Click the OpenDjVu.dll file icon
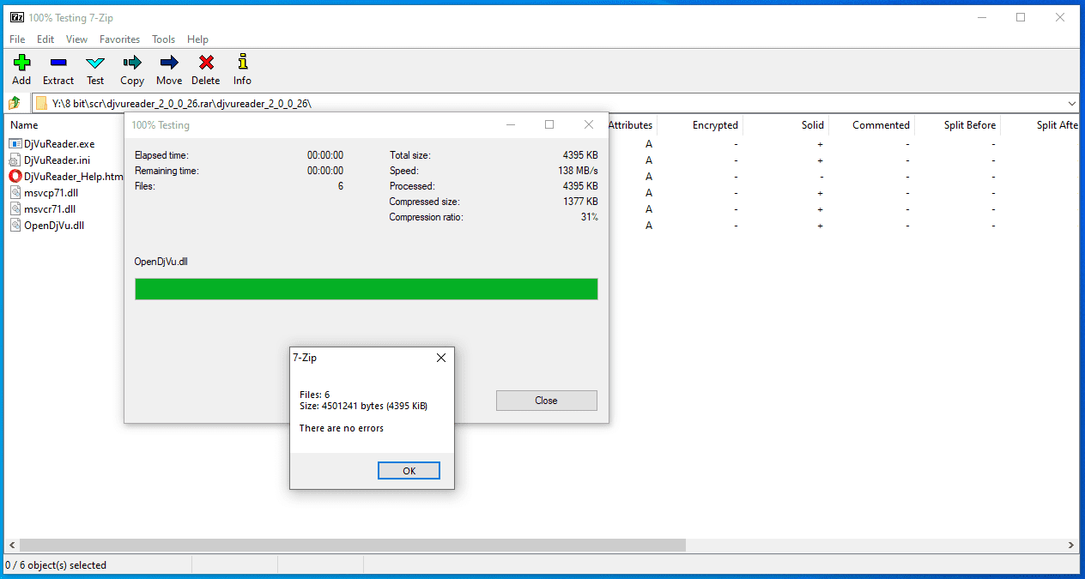The image size is (1085, 579). [15, 226]
